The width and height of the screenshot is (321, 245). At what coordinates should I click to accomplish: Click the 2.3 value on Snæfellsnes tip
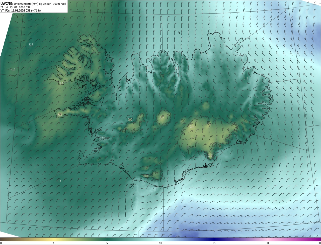tap(59, 115)
